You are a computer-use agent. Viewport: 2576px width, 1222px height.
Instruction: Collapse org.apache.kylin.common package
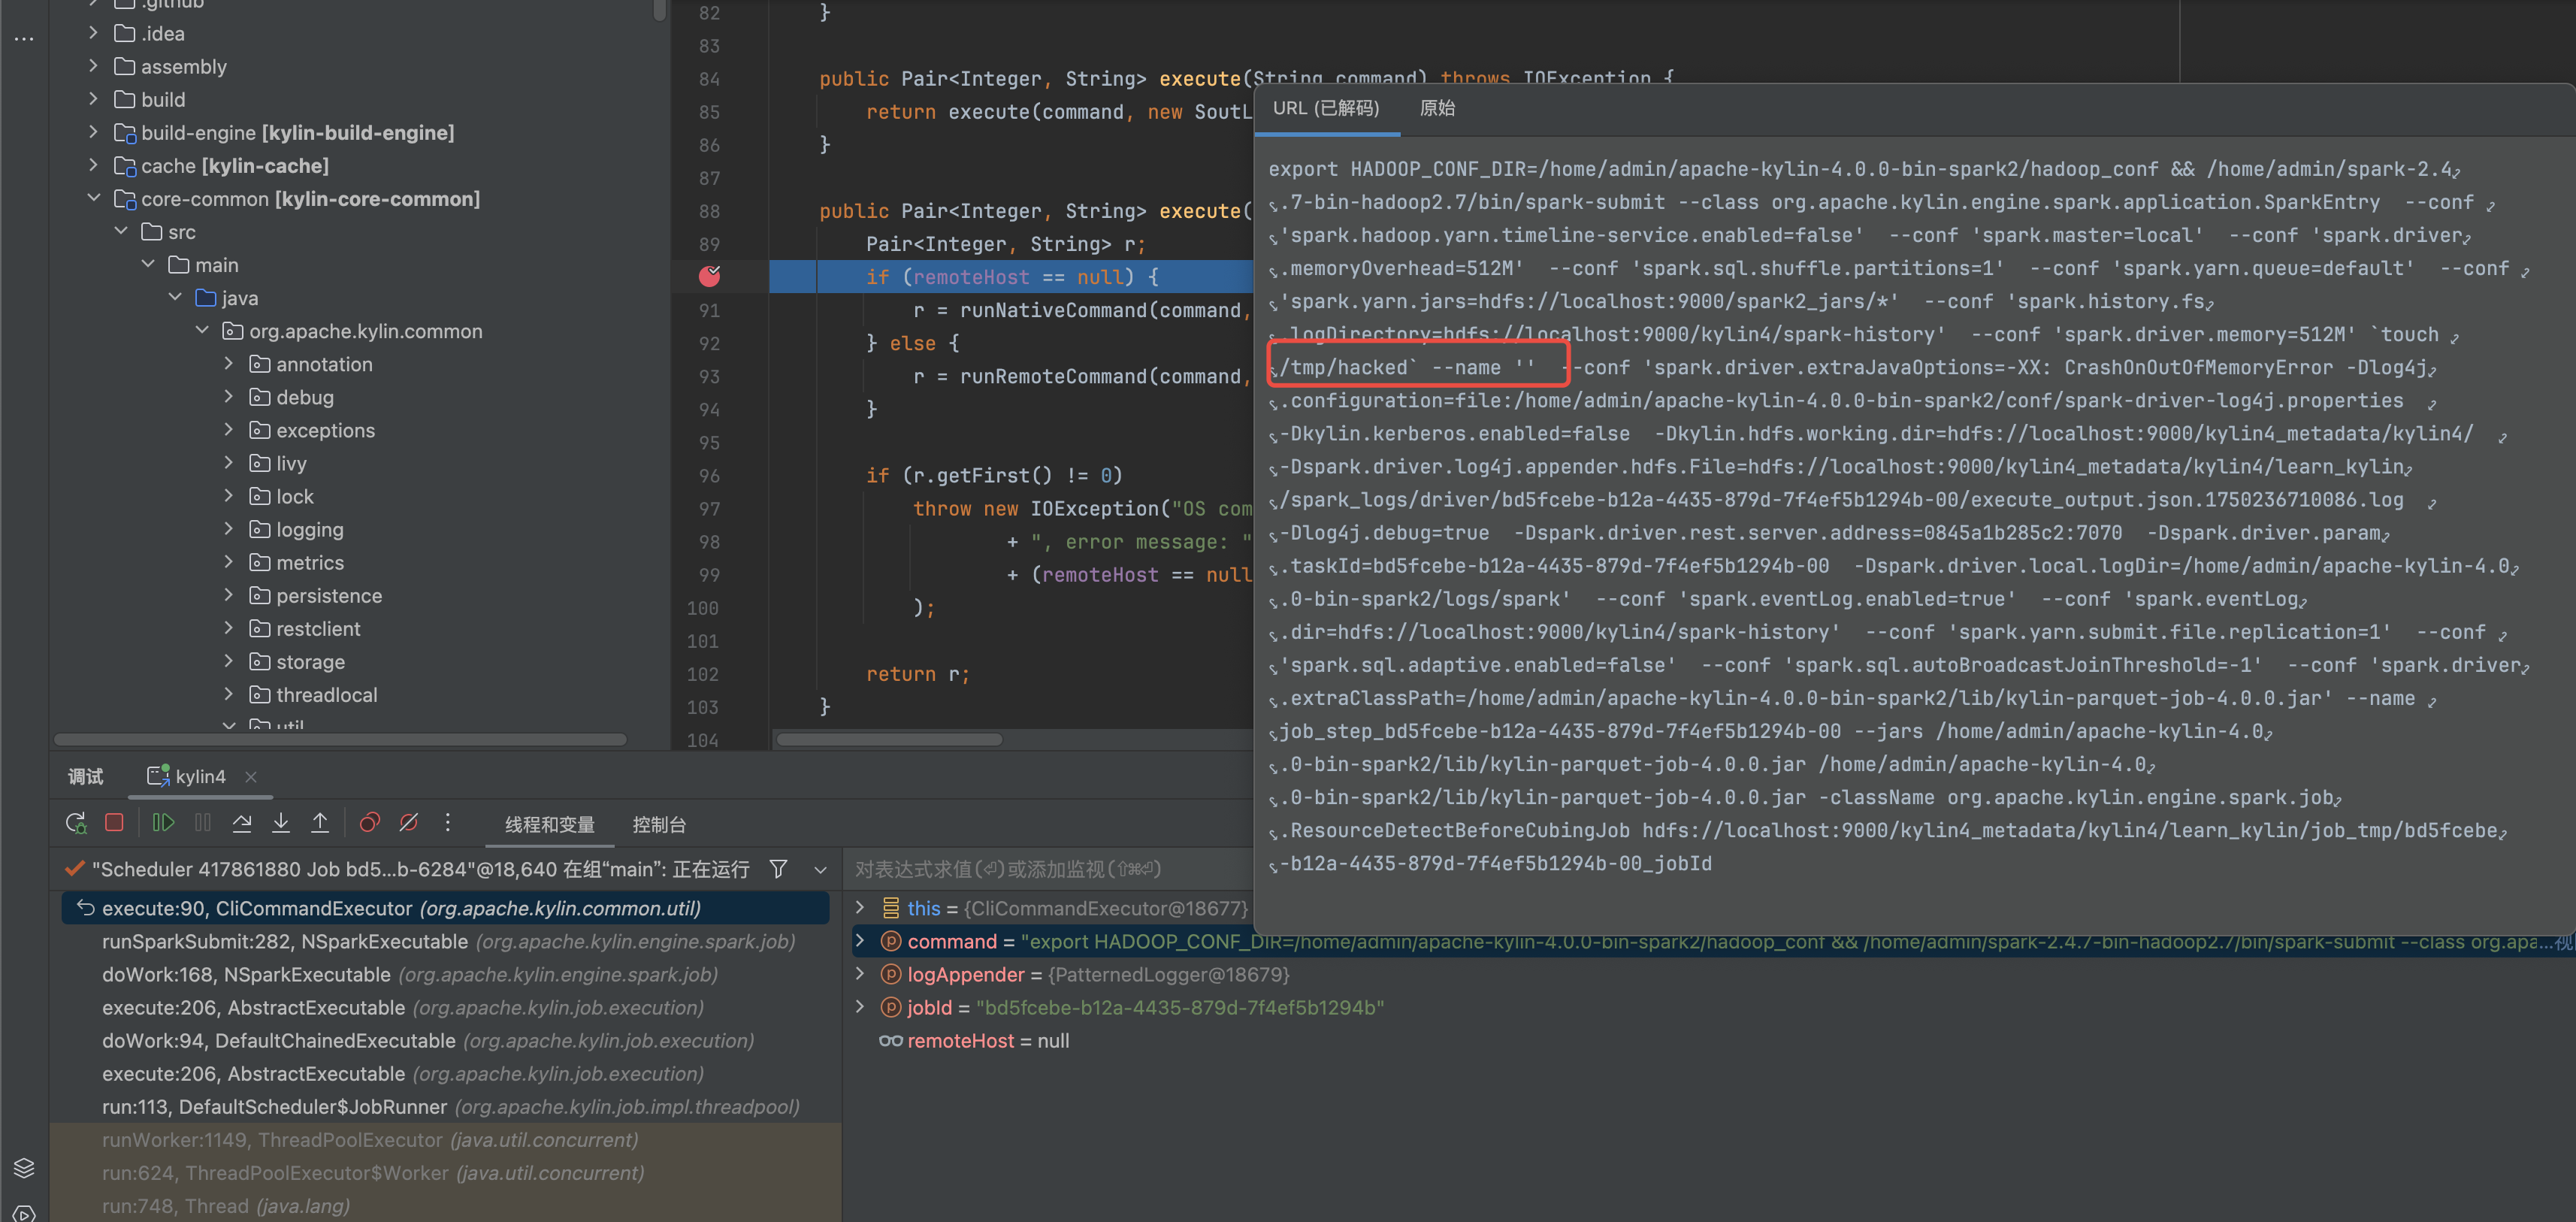click(x=201, y=330)
